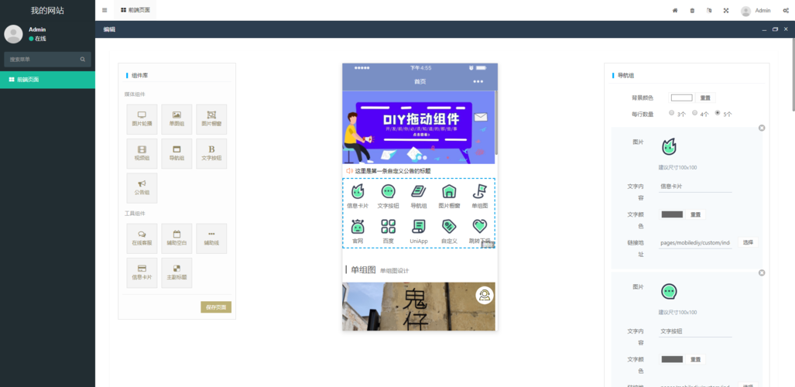Click the Admin avatar in the sidebar
The height and width of the screenshot is (387, 795).
click(13, 34)
